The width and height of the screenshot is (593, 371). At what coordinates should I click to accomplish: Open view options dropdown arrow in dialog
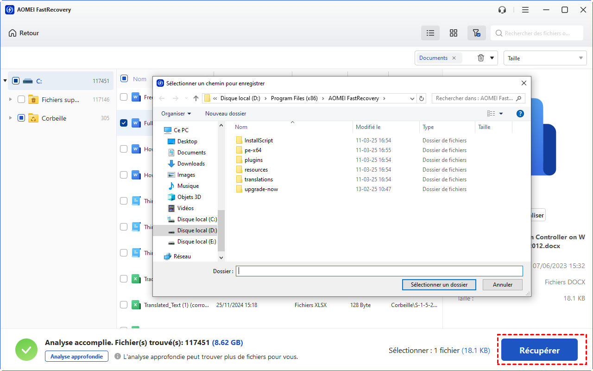tap(501, 114)
